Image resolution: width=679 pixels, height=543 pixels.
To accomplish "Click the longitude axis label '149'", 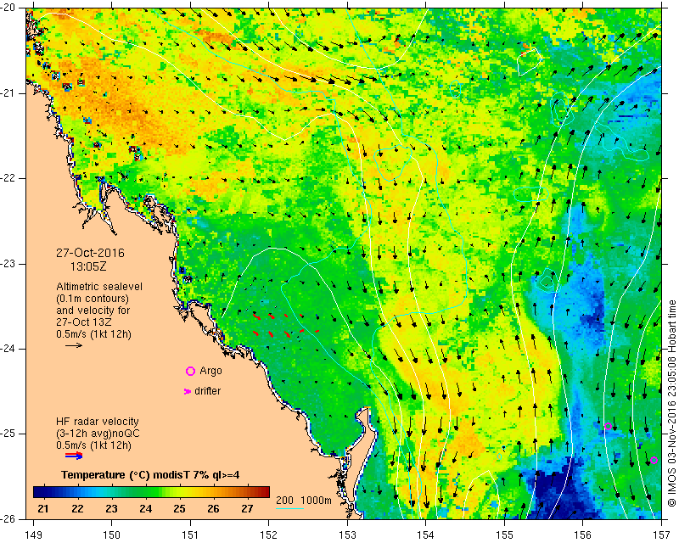I will pos(34,535).
